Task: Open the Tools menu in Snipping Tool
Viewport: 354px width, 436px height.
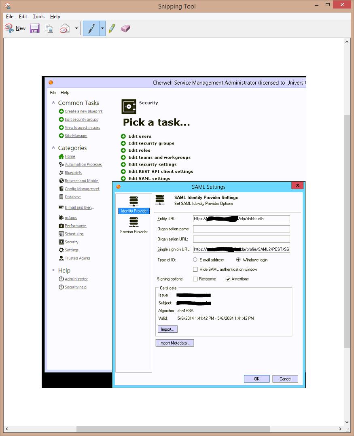Action: coord(38,17)
